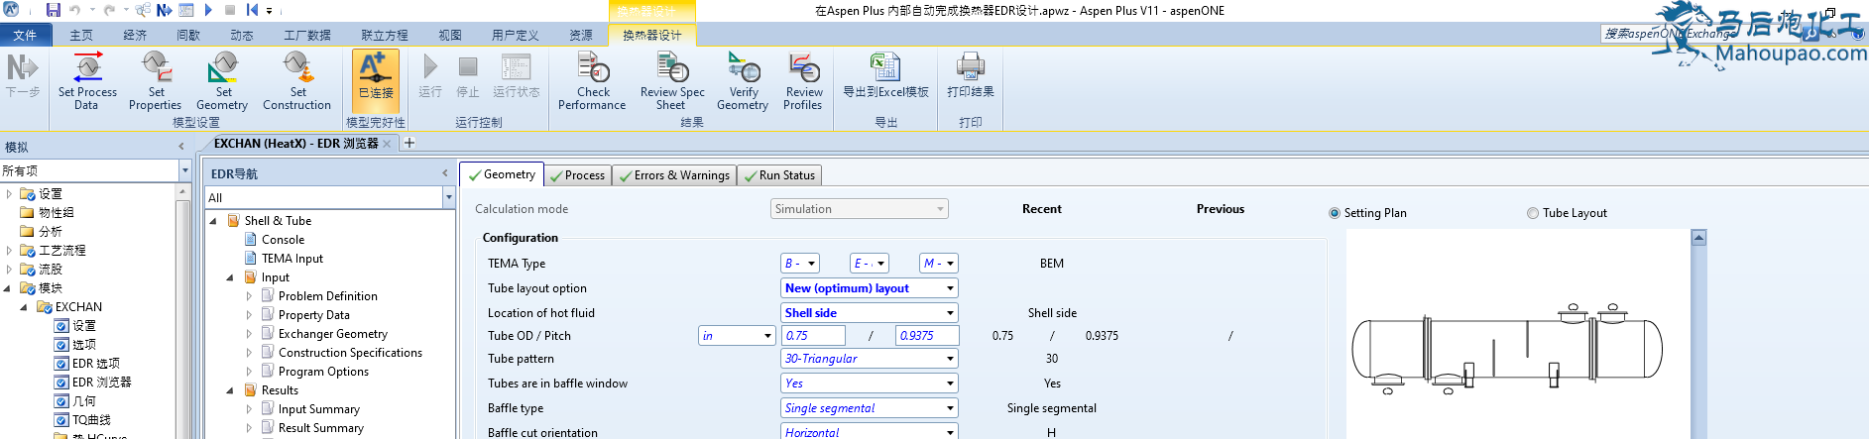Click the N Next icon in quick access toolbar
This screenshot has height=439, width=1869.
(165, 10)
